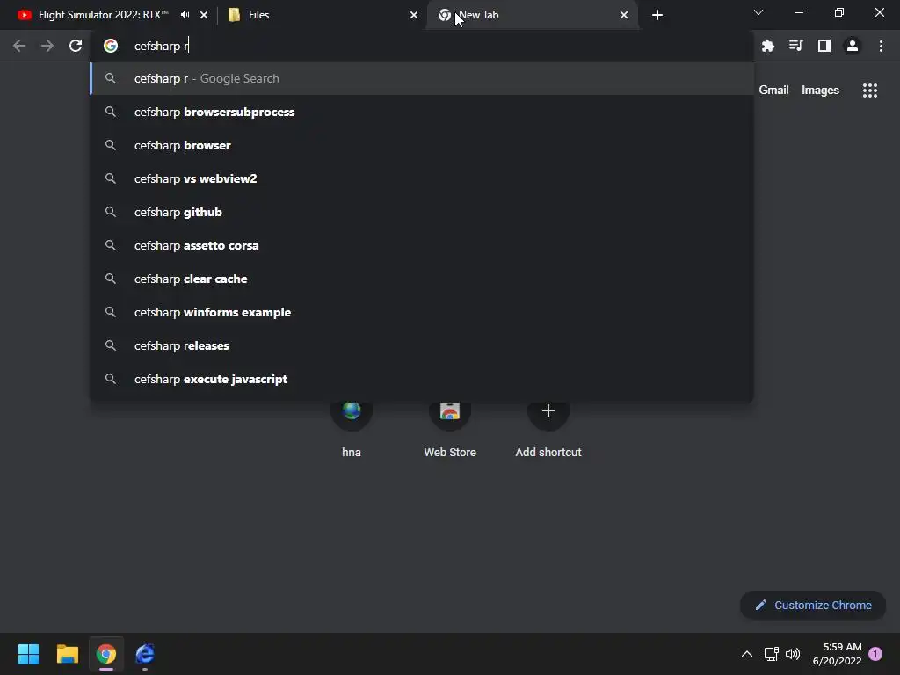Pick suggestion 'cefsharp github'
Viewport: 900px width, 675px height.
(x=422, y=212)
